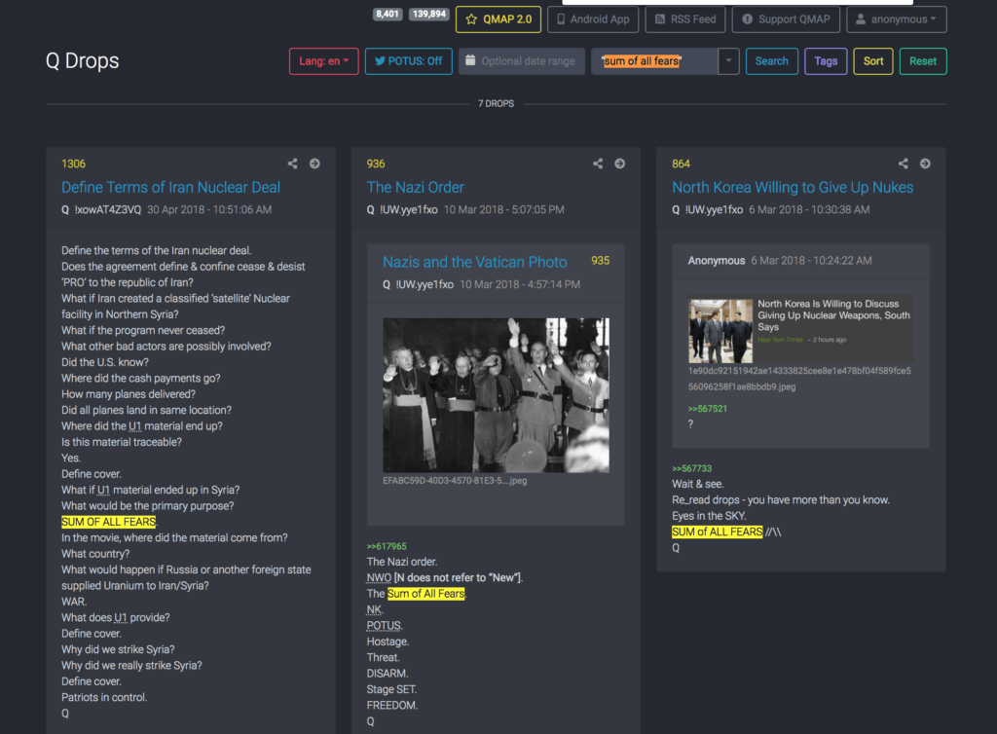Open drop 1306 via arrow icon
997x734 pixels.
tap(314, 164)
